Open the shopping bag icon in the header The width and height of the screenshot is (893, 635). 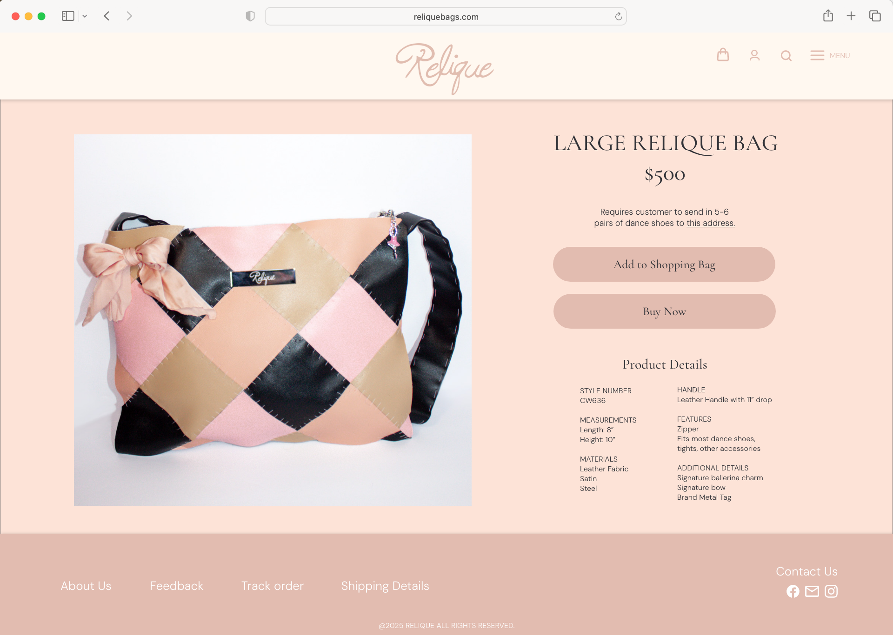pyautogui.click(x=723, y=55)
